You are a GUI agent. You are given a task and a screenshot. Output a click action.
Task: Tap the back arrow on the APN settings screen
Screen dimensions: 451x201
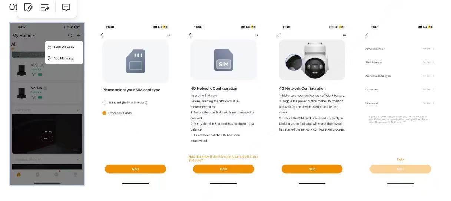click(x=367, y=35)
